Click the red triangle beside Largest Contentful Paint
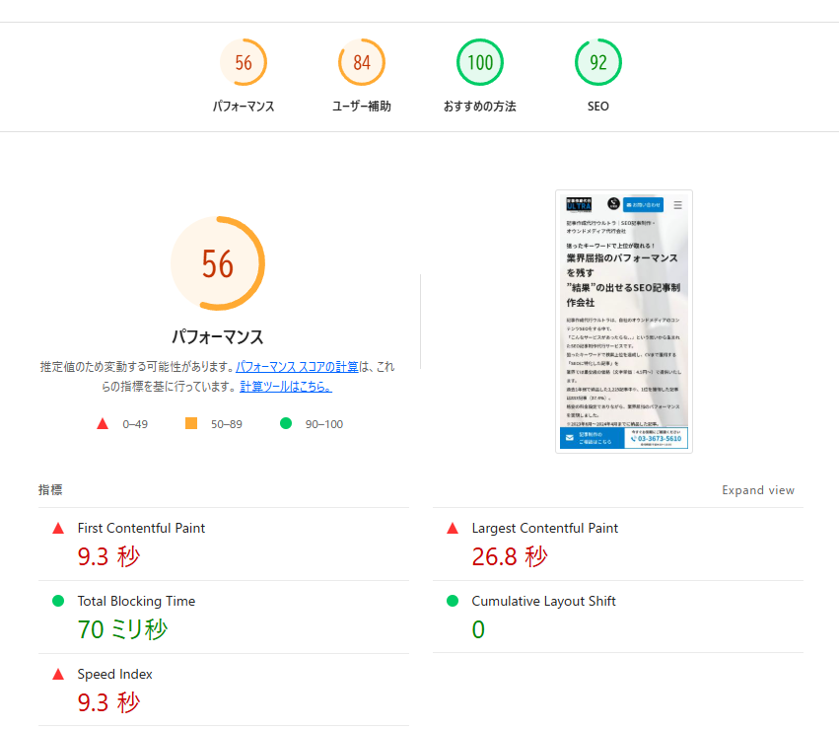Screen dimensions: 839x729 click(453, 529)
